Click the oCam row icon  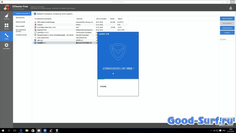tap(35, 38)
